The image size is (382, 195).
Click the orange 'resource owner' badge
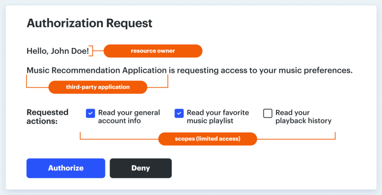153,51
